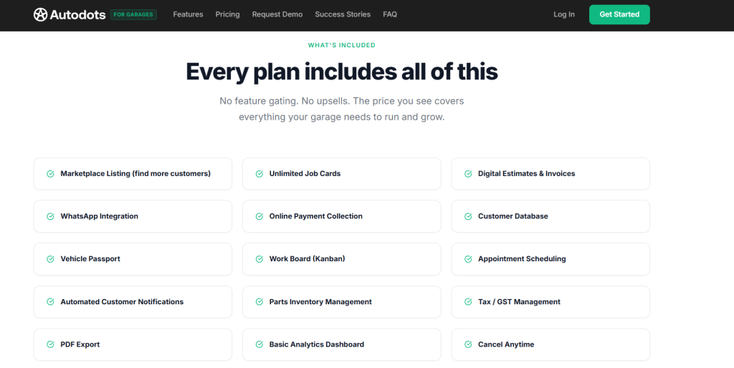Click check icon beside Cancel Anytime

[x=467, y=344]
